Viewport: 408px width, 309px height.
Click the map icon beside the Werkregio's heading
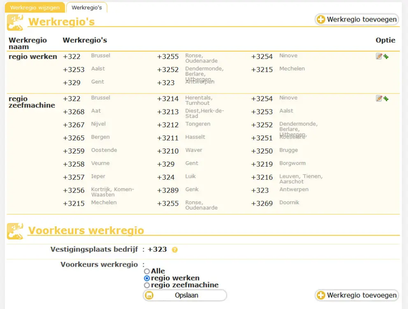click(15, 22)
